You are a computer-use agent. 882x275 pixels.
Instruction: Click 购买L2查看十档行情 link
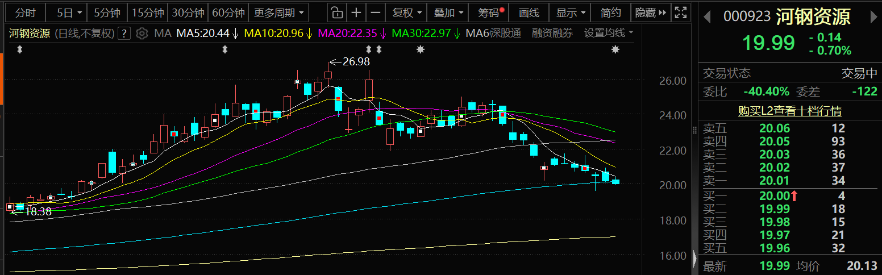pos(789,111)
